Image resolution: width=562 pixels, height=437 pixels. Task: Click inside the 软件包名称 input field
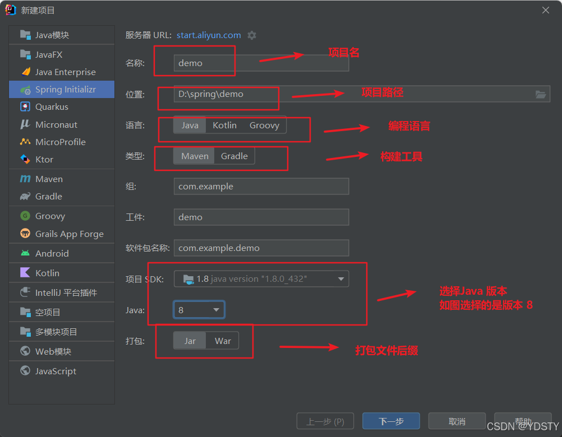261,248
